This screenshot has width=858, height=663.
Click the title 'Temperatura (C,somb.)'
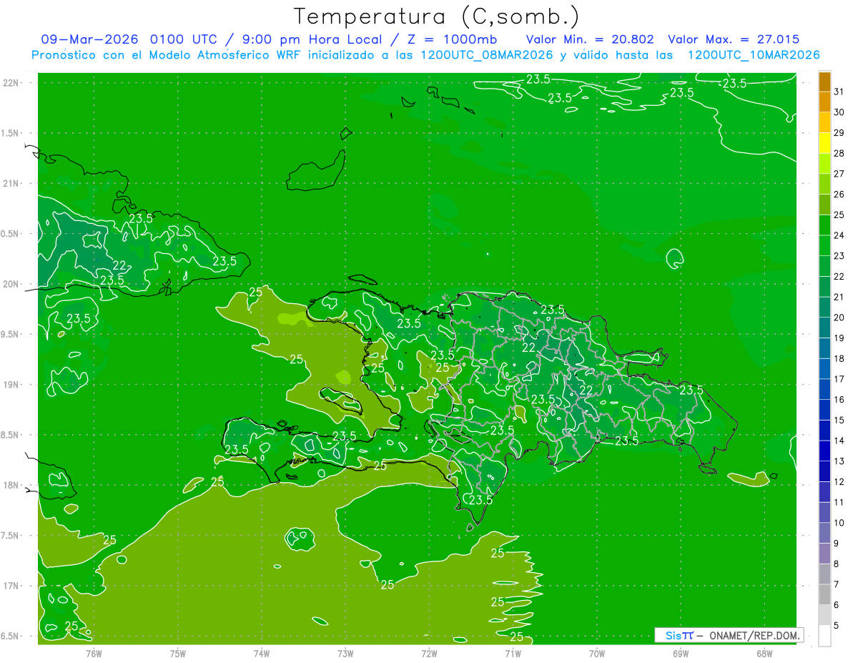click(437, 16)
